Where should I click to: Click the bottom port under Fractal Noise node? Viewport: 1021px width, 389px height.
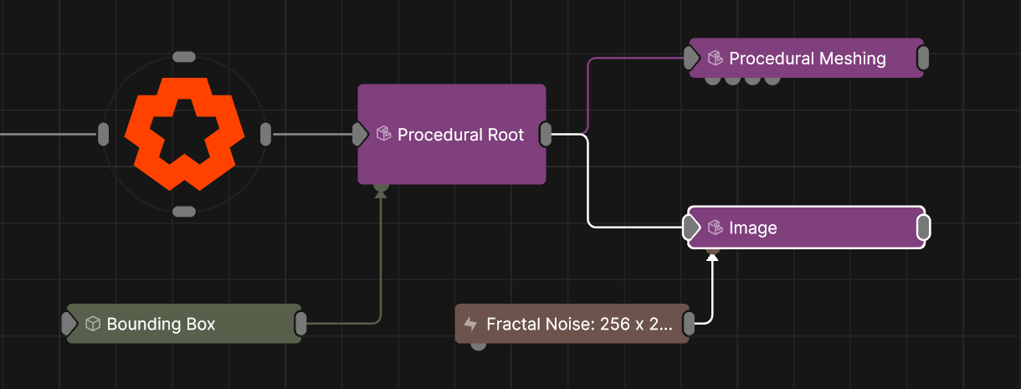pos(478,345)
